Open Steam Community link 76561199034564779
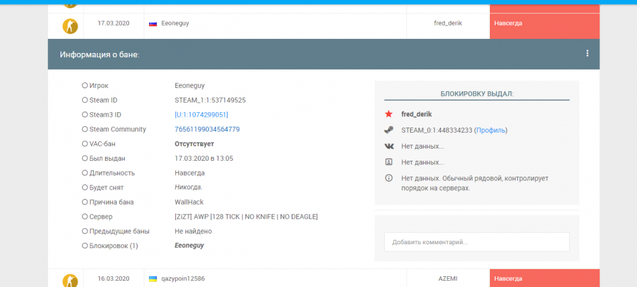The image size is (637, 287). (207, 129)
